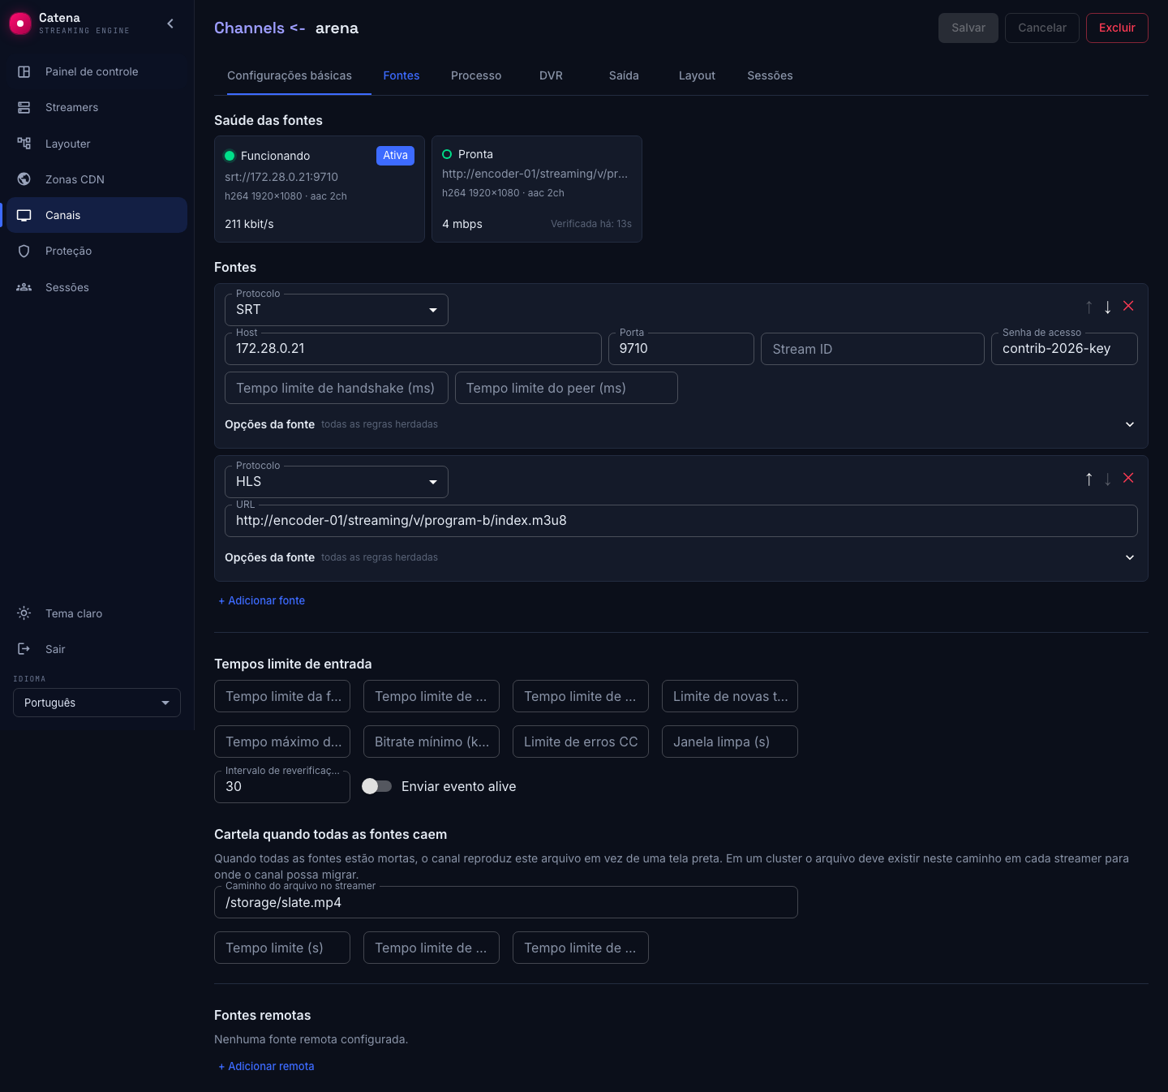Screen dimensions: 1168x1092
Task: Click the Excluir button
Action: [1117, 28]
